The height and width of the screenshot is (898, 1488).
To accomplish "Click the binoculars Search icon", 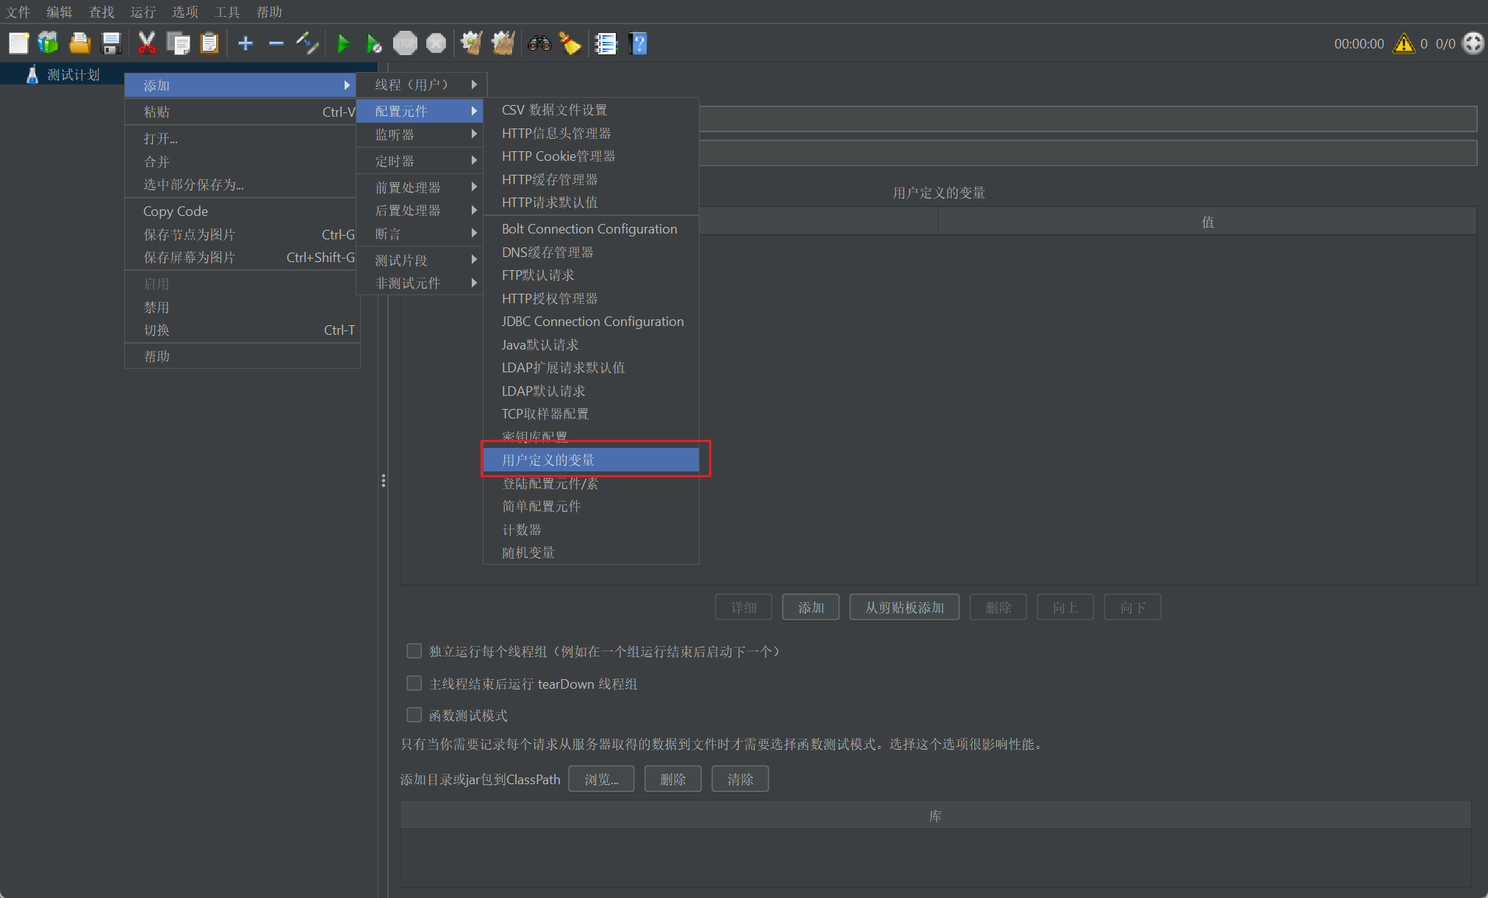I will coord(539,43).
